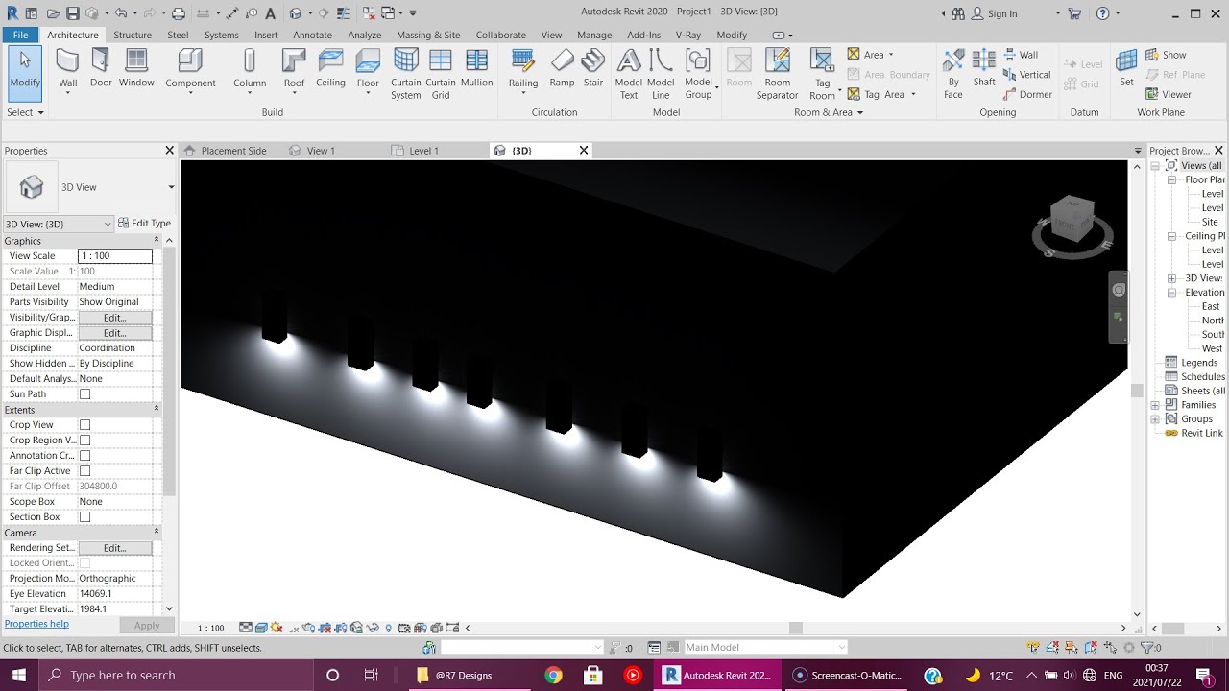
Task: Collapse the Extents properties section
Action: (157, 409)
